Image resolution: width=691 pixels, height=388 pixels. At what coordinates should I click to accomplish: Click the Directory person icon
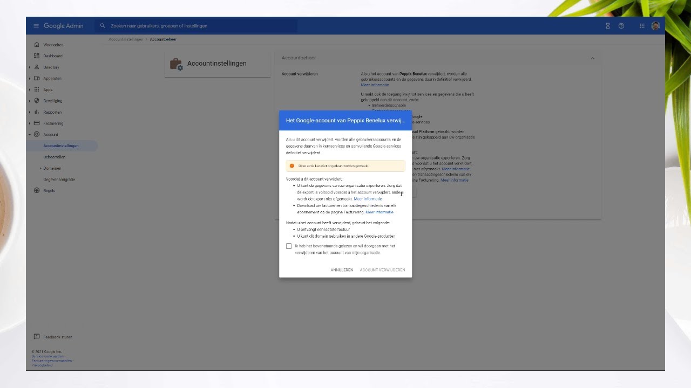[x=37, y=67]
